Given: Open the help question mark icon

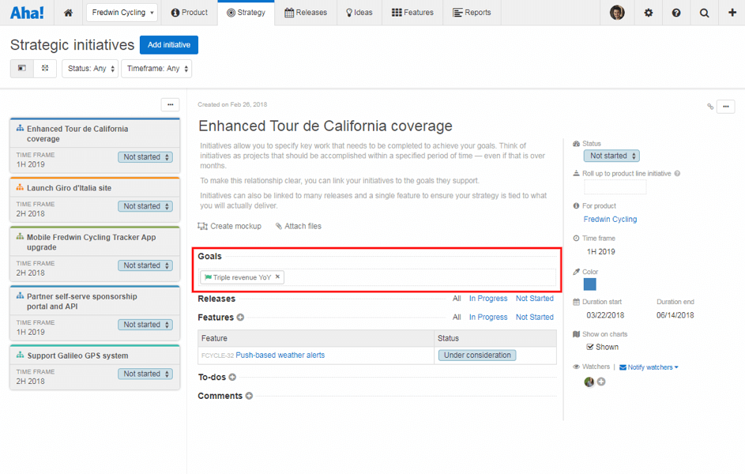Looking at the screenshot, I should click(676, 13).
